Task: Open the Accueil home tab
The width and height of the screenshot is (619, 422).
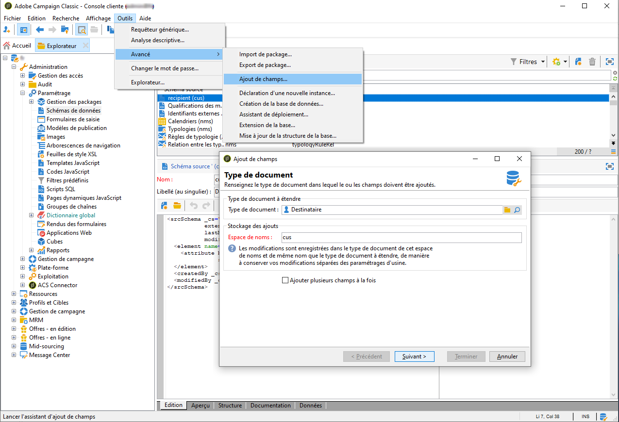Action: tap(17, 46)
